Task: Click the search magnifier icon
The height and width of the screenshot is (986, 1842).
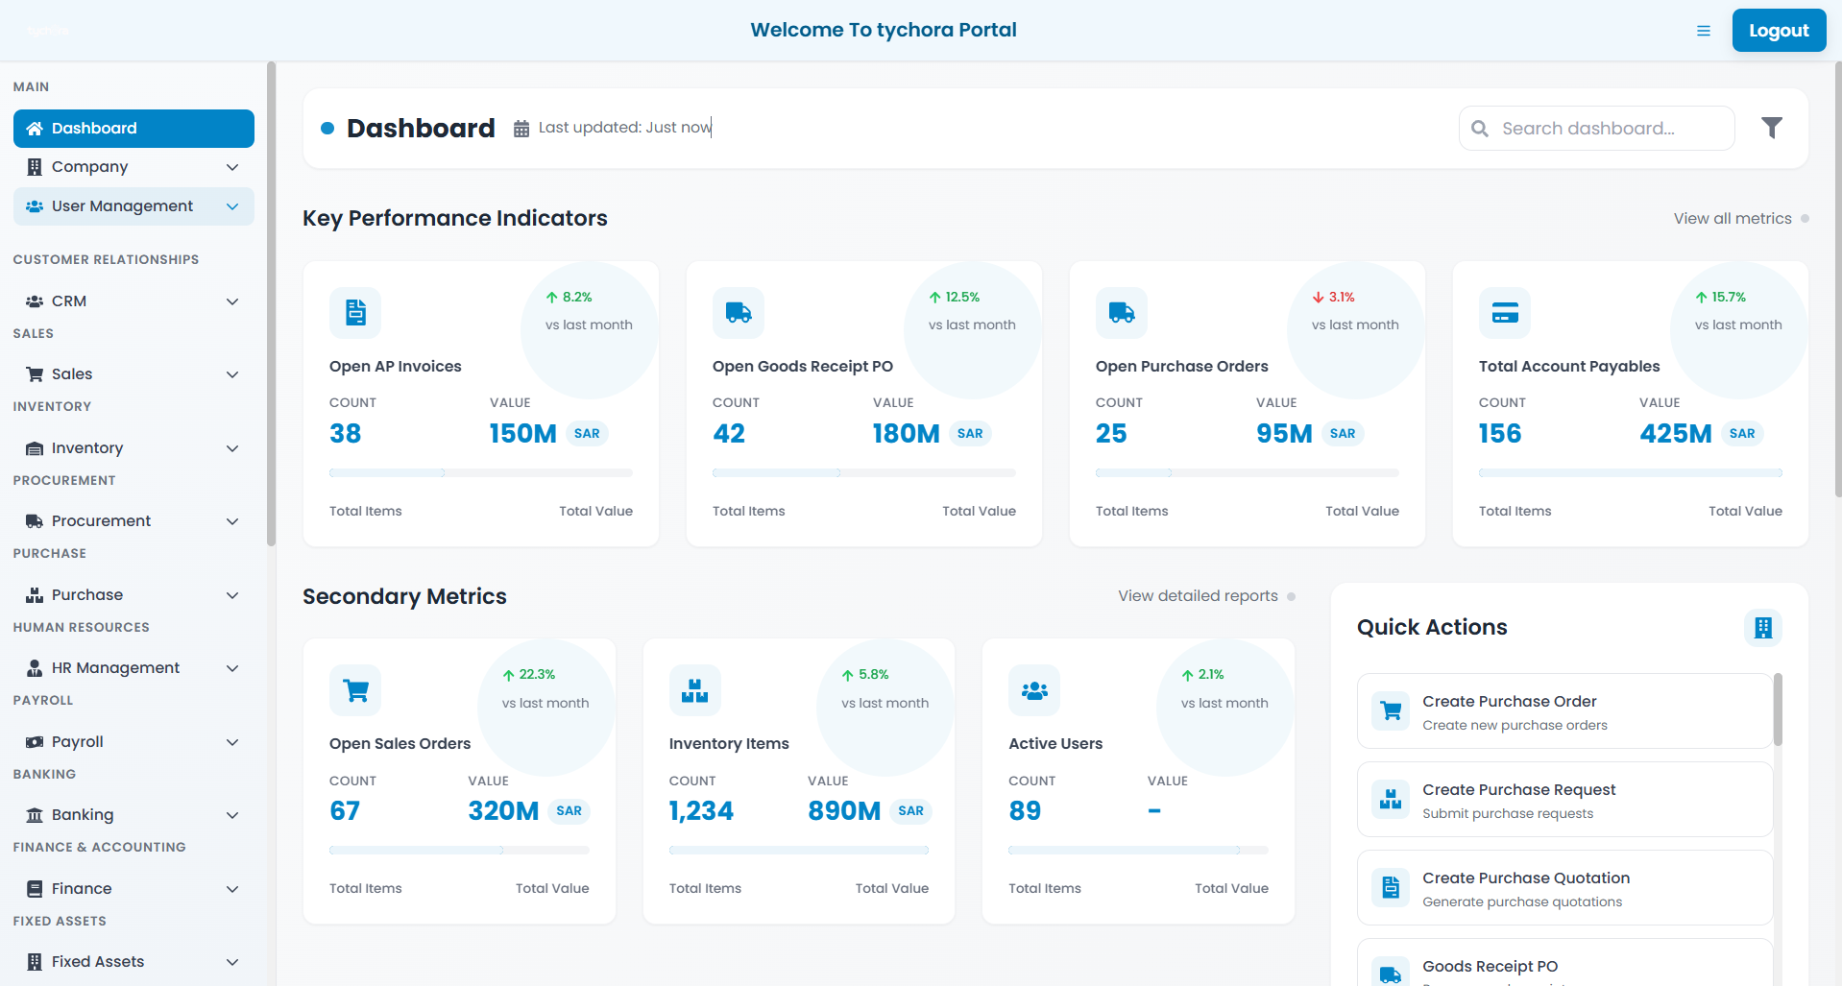Action: coord(1480,129)
